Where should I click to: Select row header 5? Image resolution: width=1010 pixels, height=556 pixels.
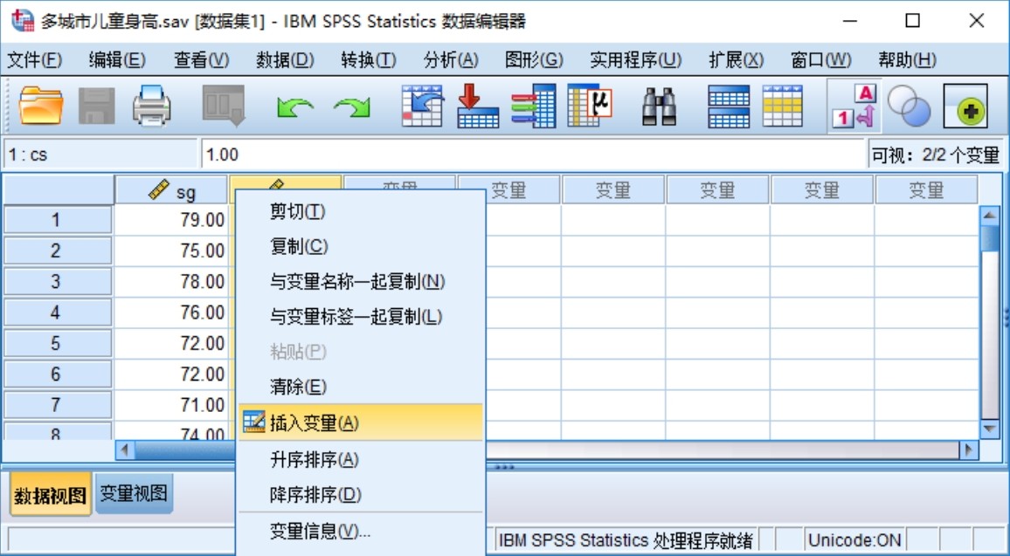(57, 343)
